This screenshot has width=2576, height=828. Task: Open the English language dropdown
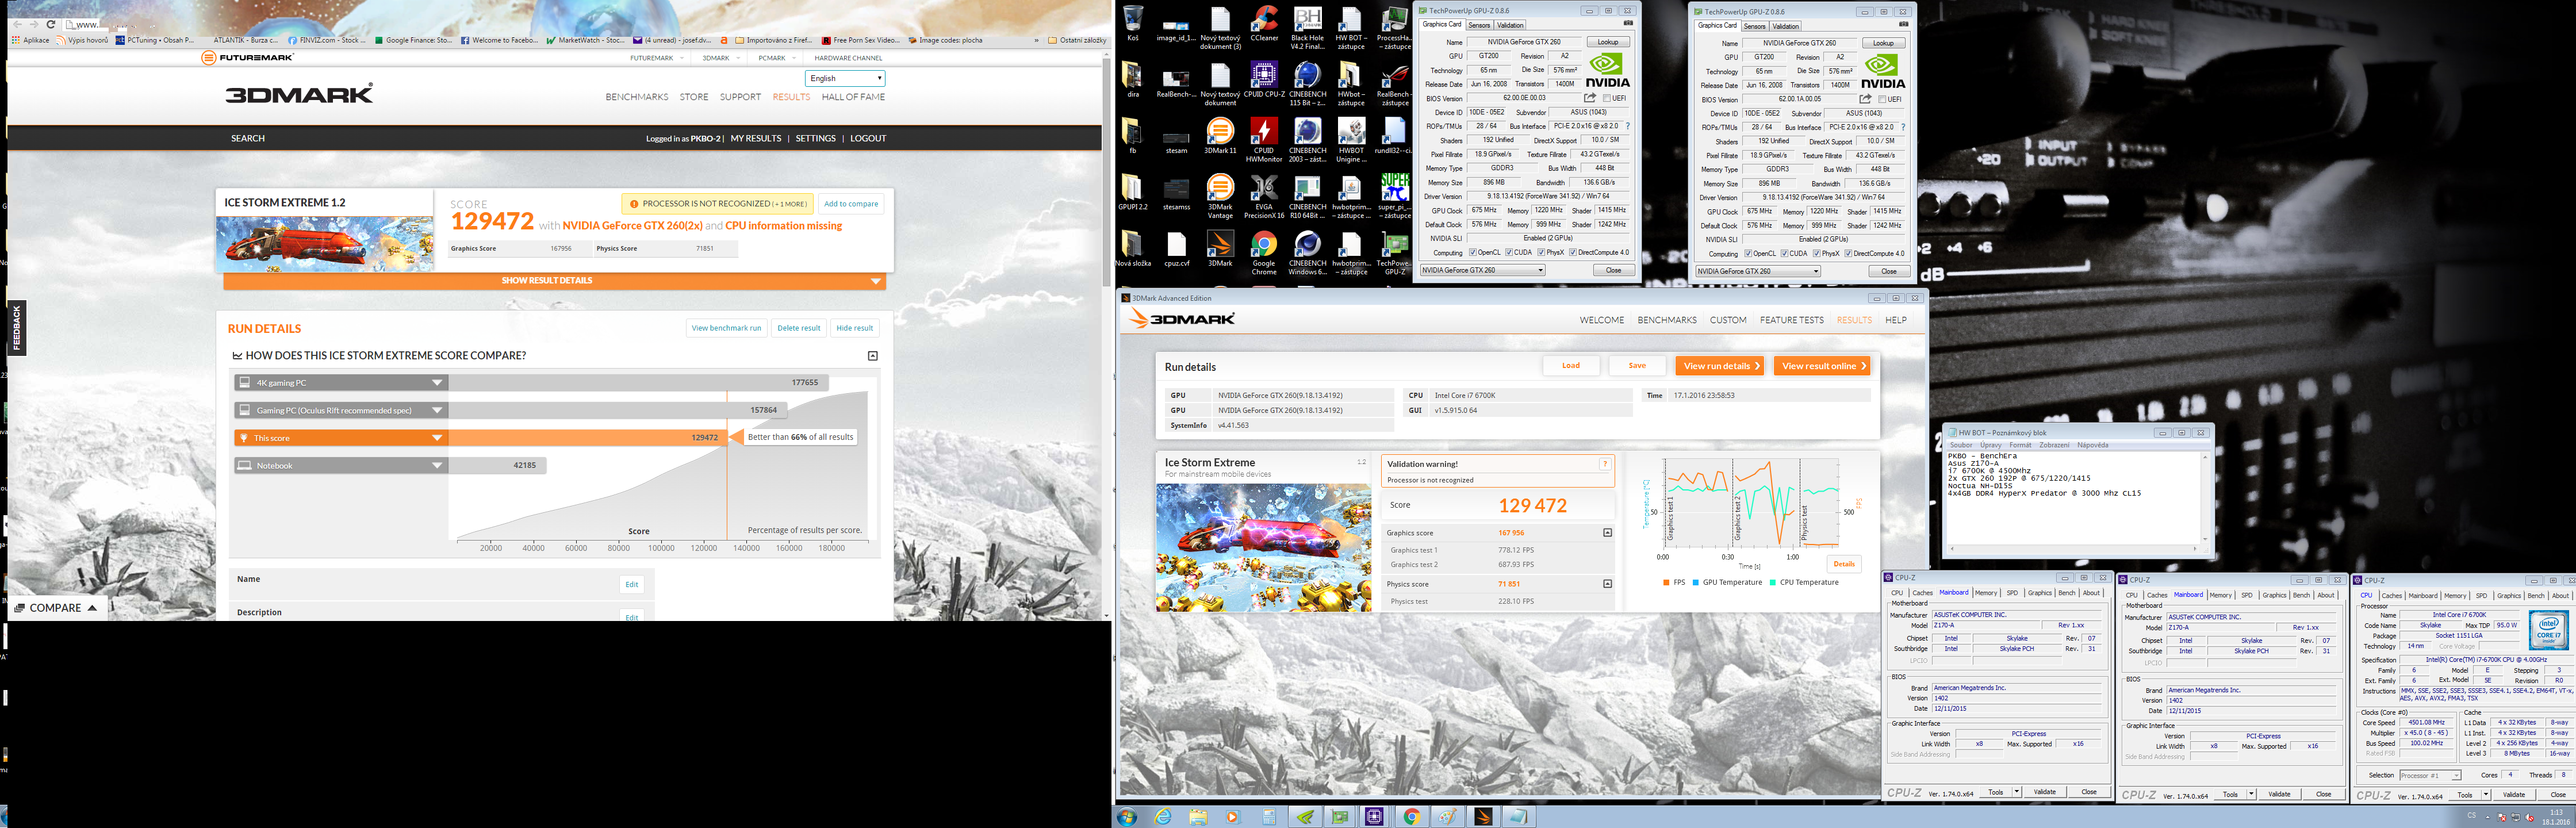pyautogui.click(x=845, y=78)
